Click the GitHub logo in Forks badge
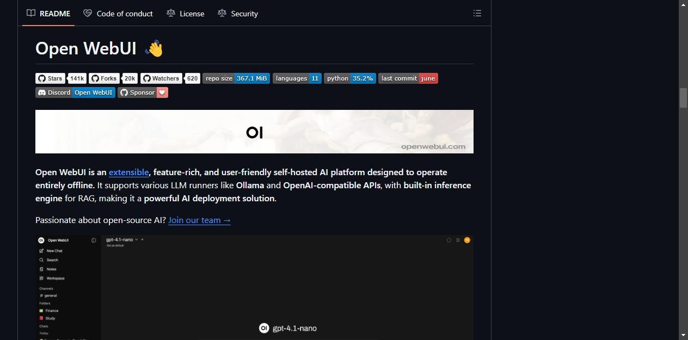This screenshot has width=688, height=340. 95,78
